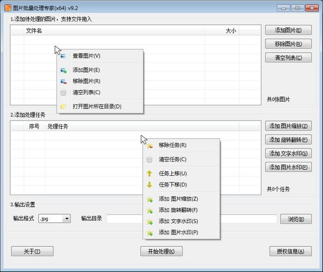Click the 移除任务 star icon
This screenshot has width=323, height=272.
[149, 145]
